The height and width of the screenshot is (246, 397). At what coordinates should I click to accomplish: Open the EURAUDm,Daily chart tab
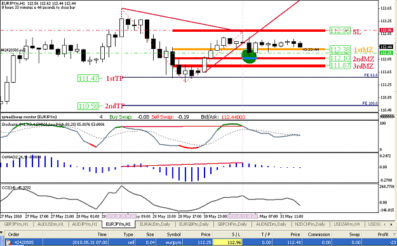click(x=155, y=224)
